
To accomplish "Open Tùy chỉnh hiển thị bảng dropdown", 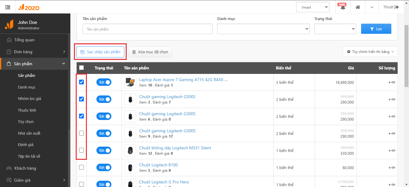I will (x=370, y=52).
